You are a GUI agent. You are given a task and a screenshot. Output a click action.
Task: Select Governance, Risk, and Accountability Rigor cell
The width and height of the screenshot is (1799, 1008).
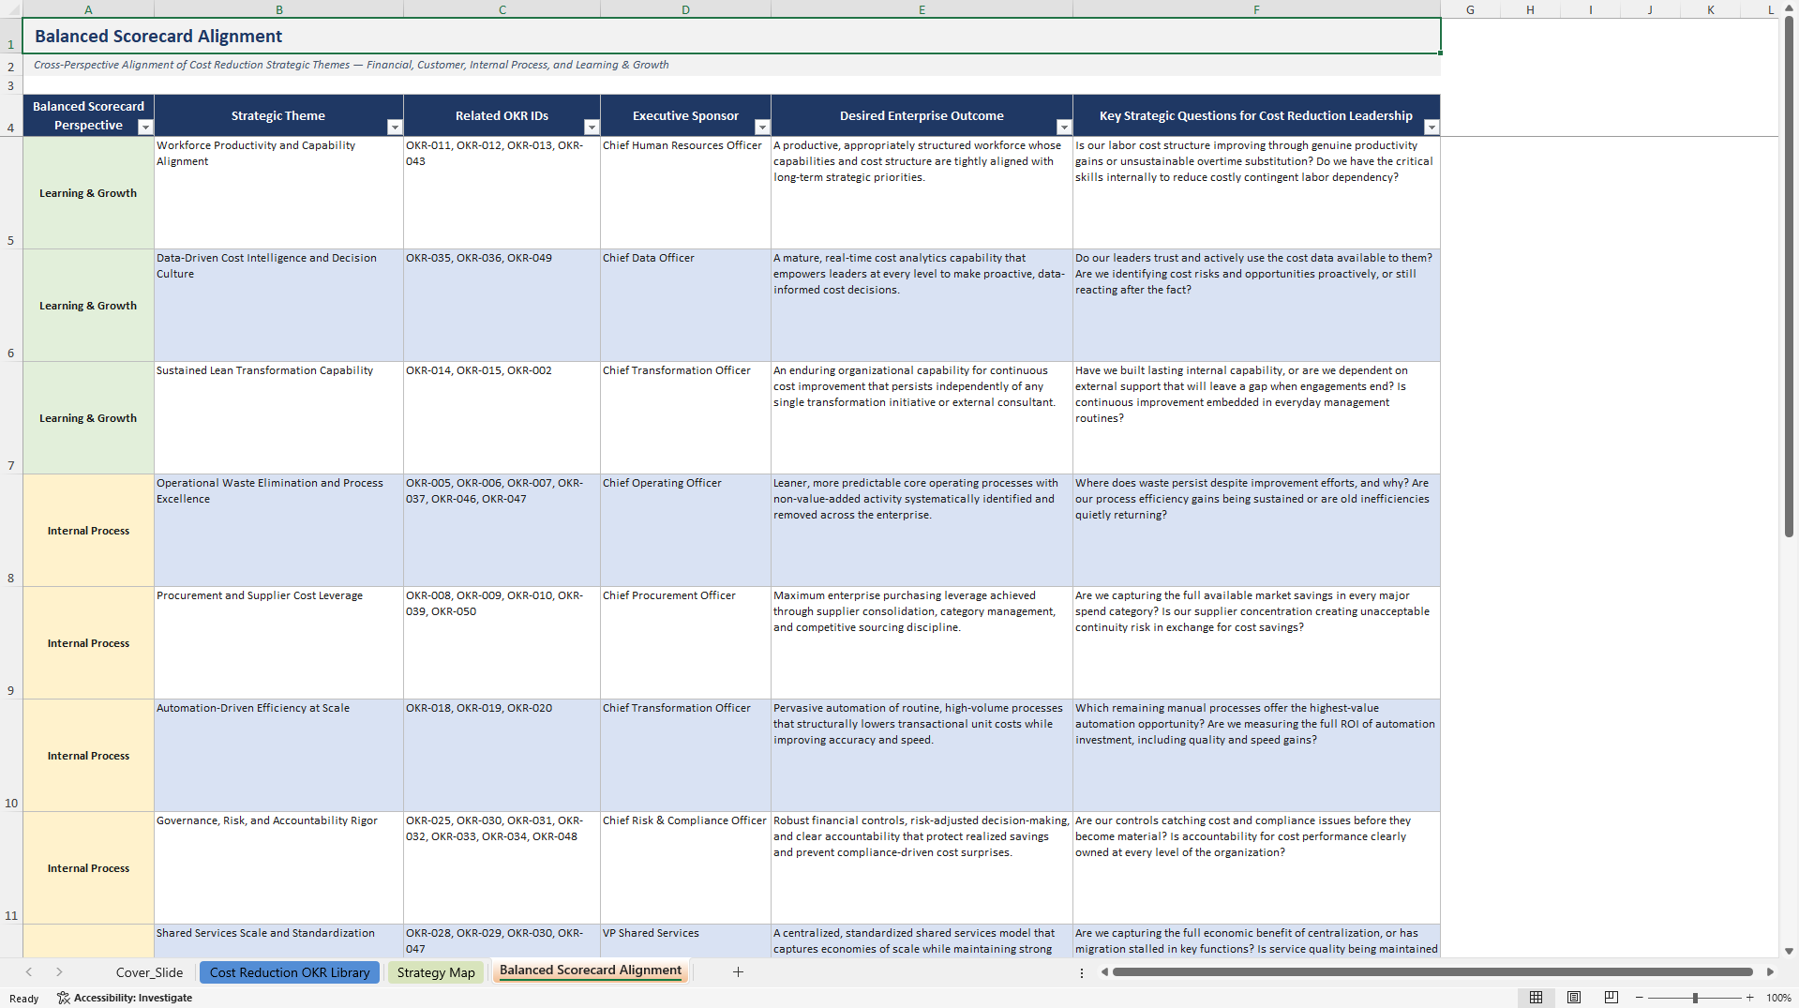coord(278,868)
